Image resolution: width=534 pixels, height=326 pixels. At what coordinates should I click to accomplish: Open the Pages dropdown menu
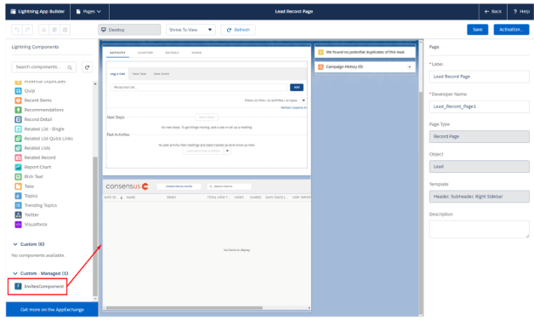(x=89, y=12)
